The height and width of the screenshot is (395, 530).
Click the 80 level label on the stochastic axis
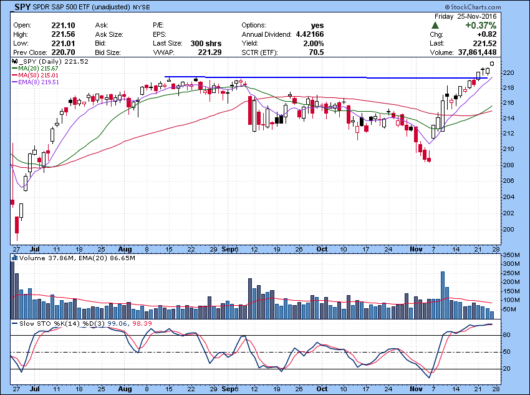[507, 335]
